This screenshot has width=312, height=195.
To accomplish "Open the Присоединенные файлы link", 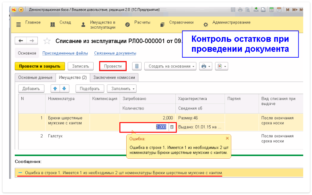I will [65, 53].
